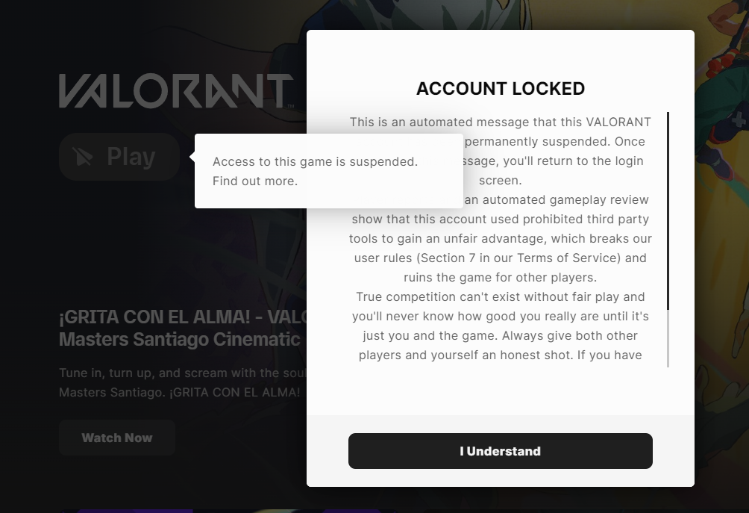Click the I Understand button
749x513 pixels.
[x=500, y=451]
